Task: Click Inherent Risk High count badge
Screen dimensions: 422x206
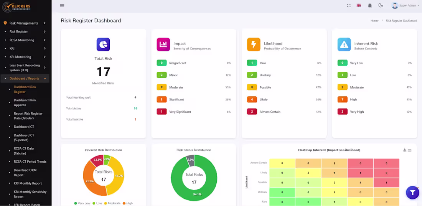Action: coord(342,99)
